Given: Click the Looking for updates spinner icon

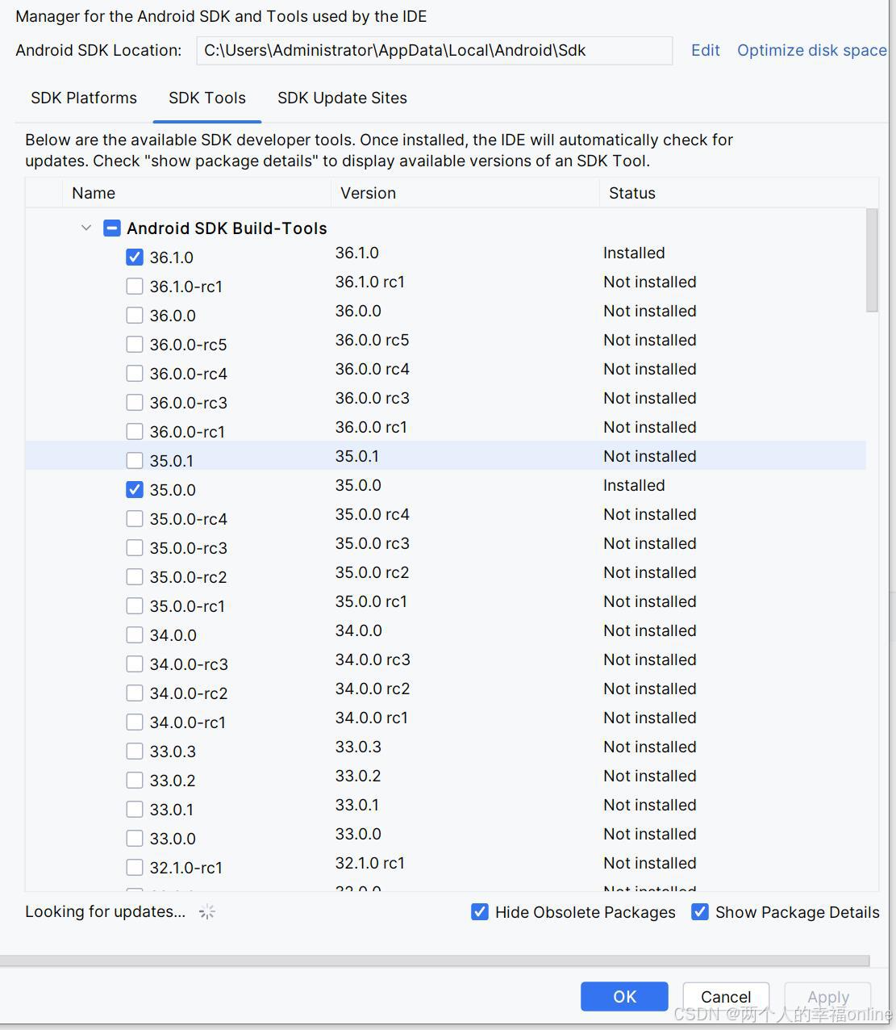Looking at the screenshot, I should pyautogui.click(x=207, y=912).
